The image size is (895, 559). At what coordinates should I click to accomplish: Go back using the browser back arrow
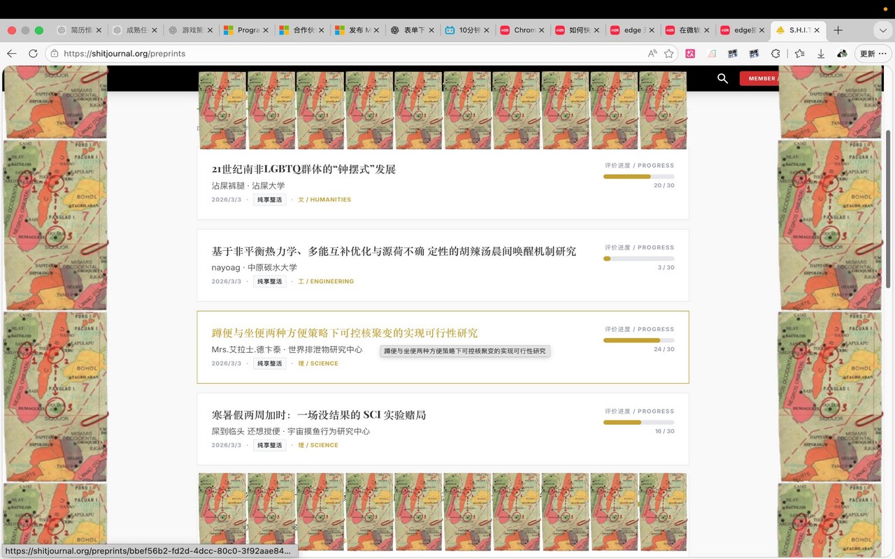coord(12,53)
